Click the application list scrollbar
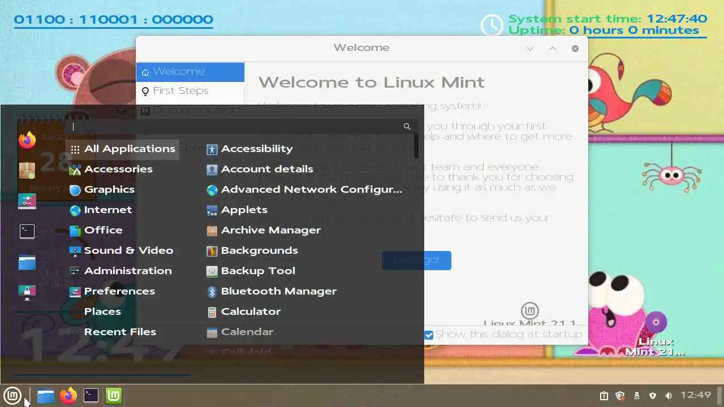724x407 pixels. [x=416, y=146]
